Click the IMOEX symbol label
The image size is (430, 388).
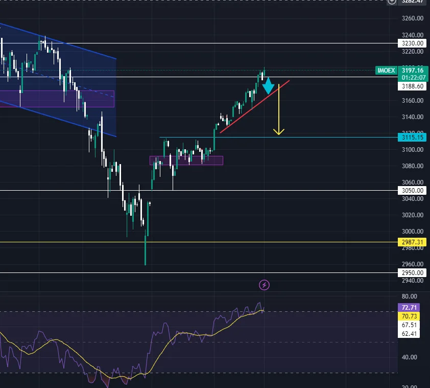click(386, 71)
